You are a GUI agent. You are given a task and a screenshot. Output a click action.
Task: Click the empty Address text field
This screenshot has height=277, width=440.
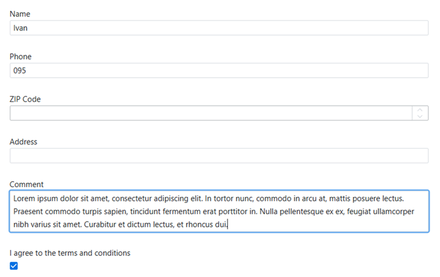pyautogui.click(x=219, y=156)
